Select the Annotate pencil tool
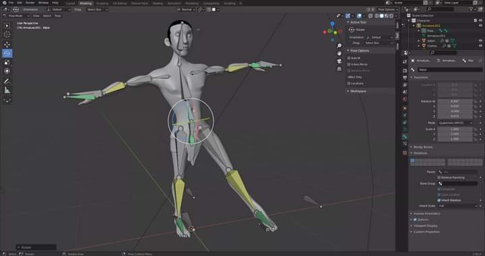 tap(7, 82)
